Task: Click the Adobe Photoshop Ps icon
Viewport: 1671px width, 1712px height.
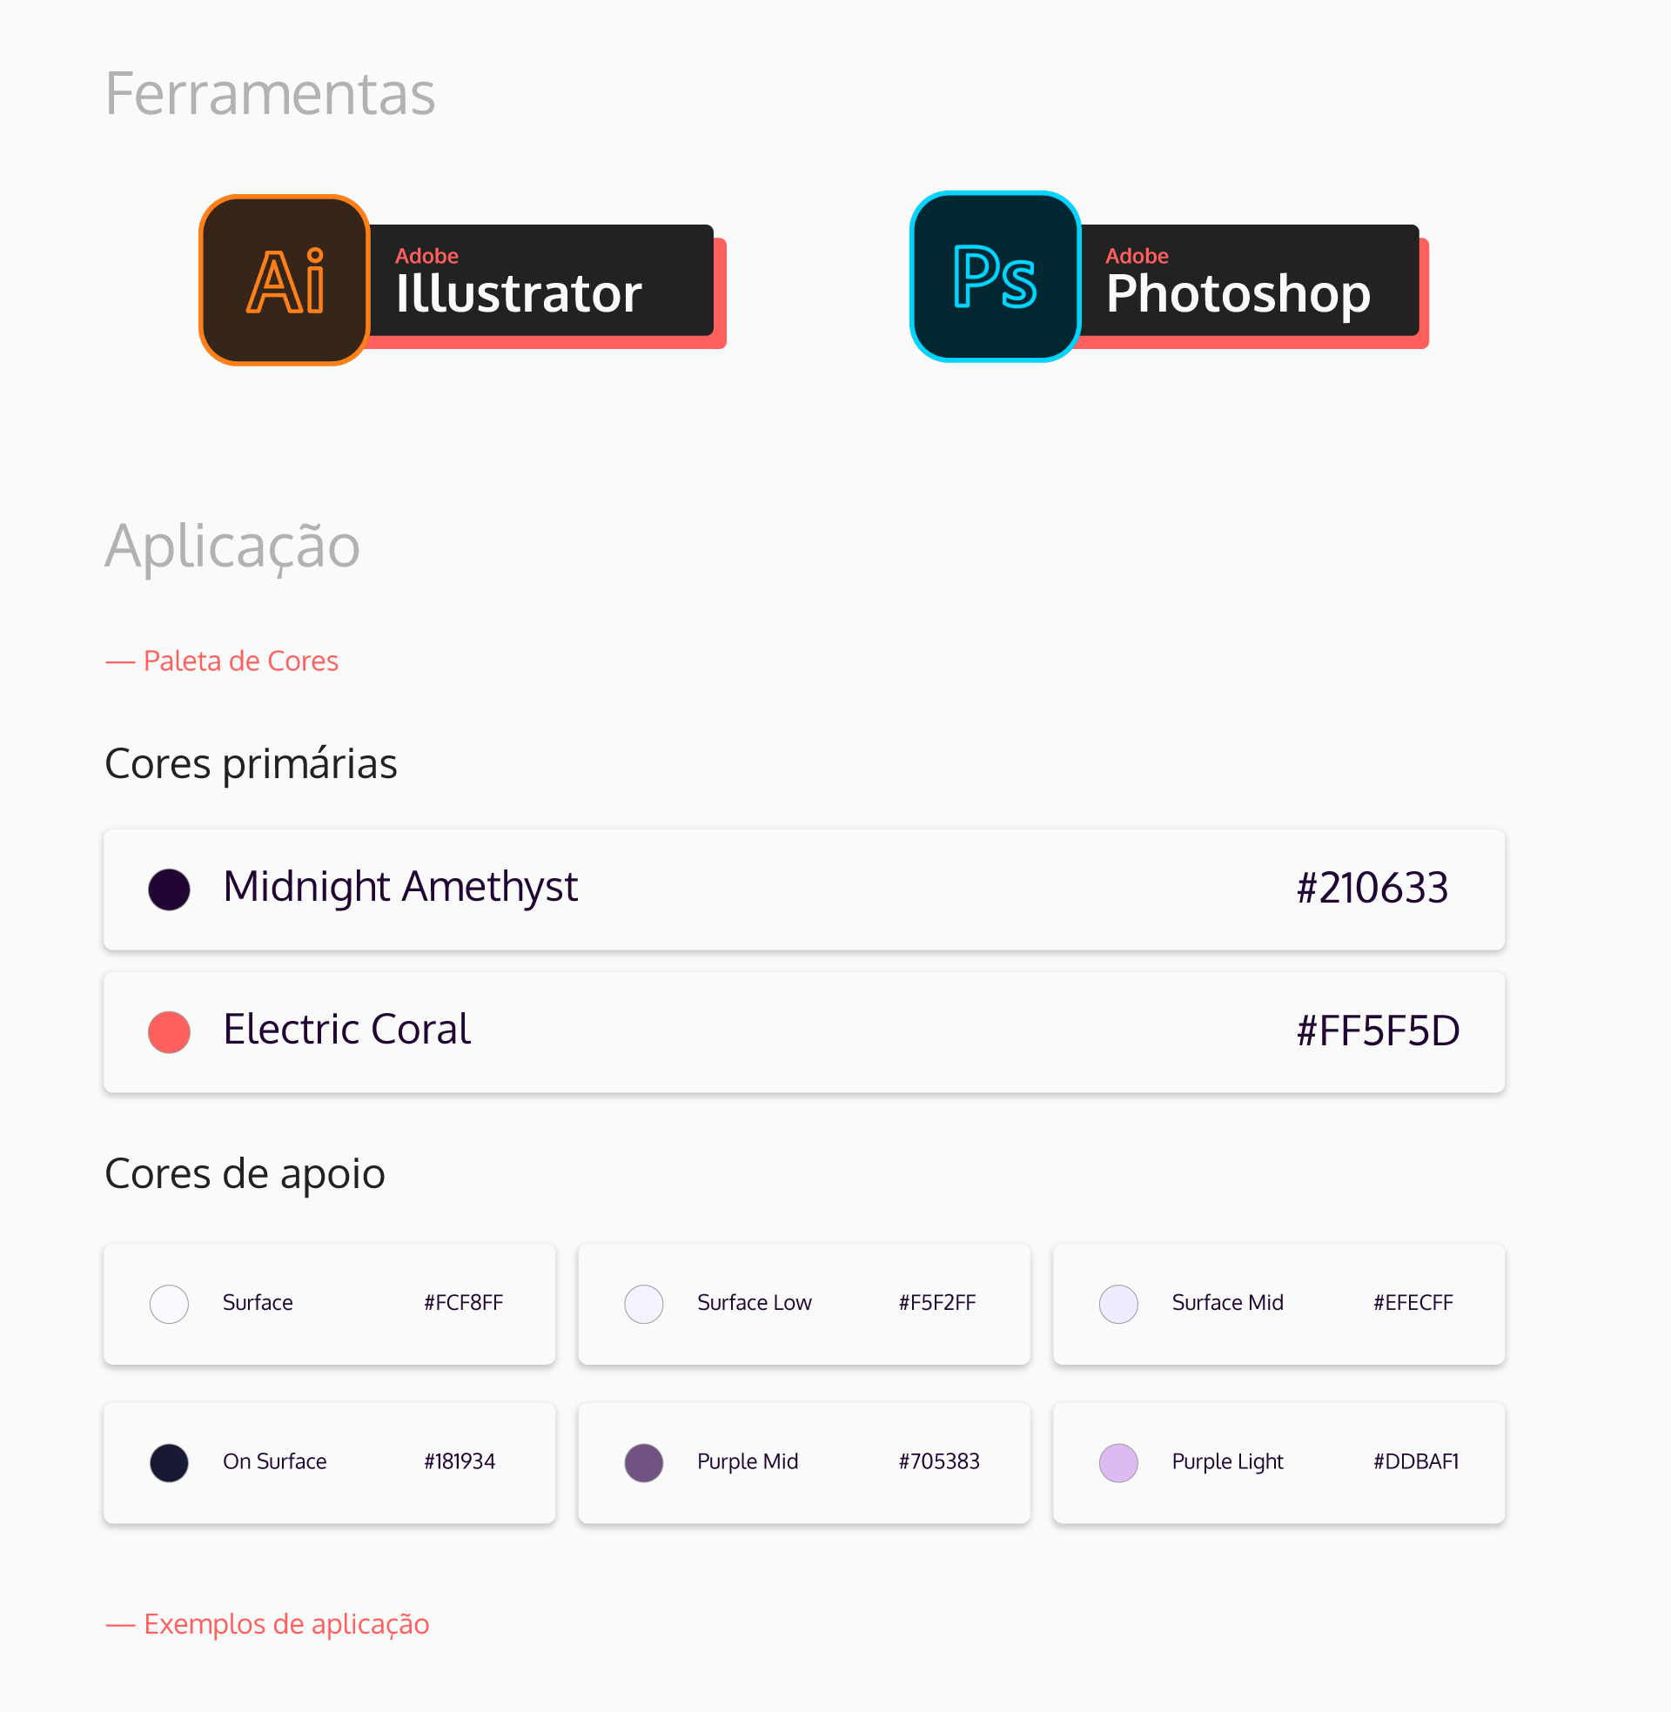Action: coord(996,277)
